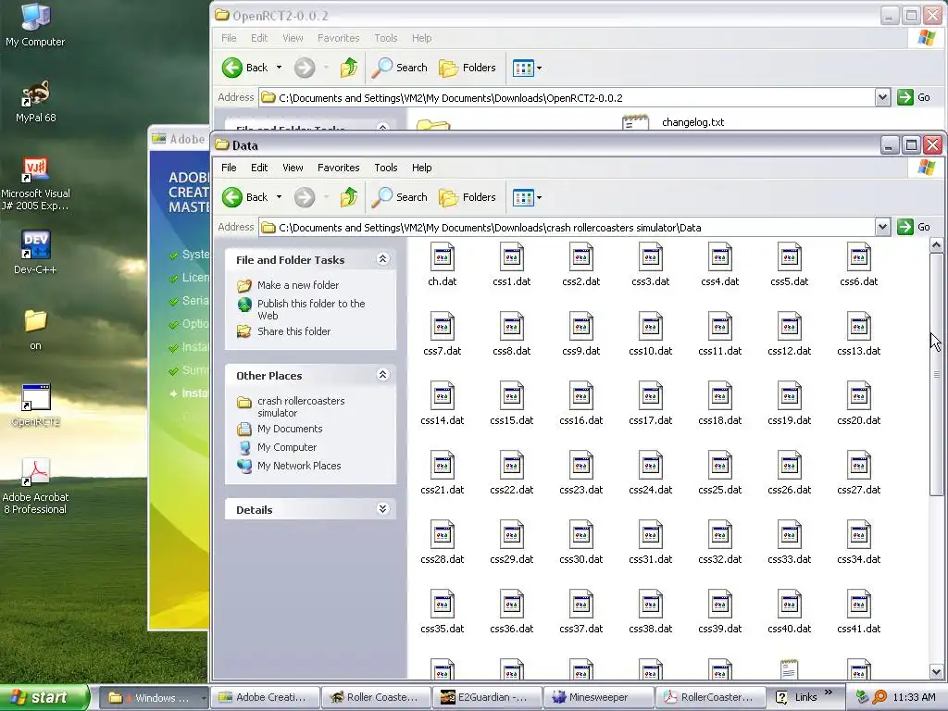Screen dimensions: 948x711
Task: Expand the taskbar Links toolbar chevron
Action: (x=829, y=692)
